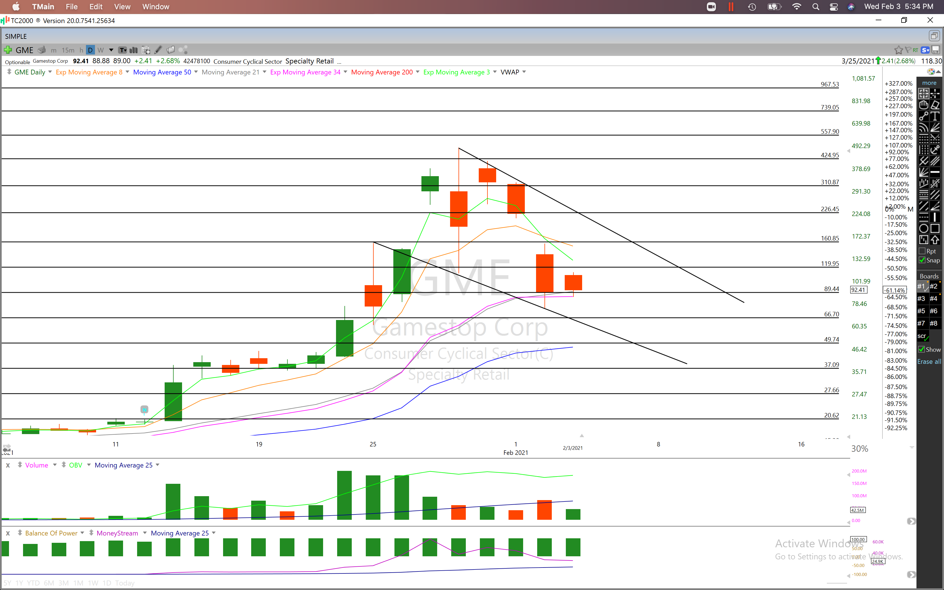Screen dimensions: 944x590
Task: Select the anchor tool in drawing palette
Action: pyautogui.click(x=935, y=150)
